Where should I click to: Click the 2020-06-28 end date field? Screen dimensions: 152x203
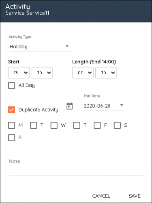[104, 106]
